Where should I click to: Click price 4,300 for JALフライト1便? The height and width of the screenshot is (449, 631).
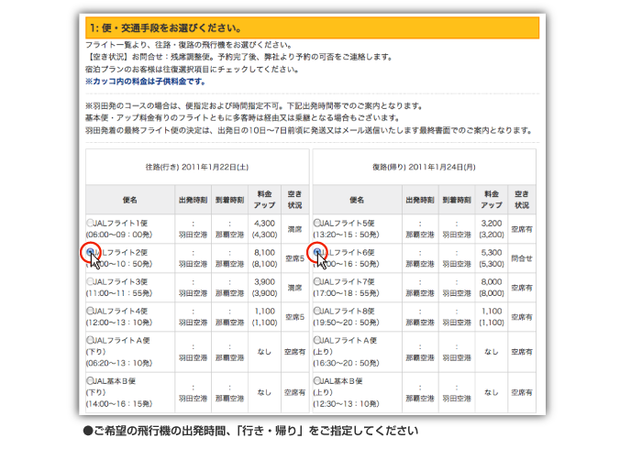[264, 223]
